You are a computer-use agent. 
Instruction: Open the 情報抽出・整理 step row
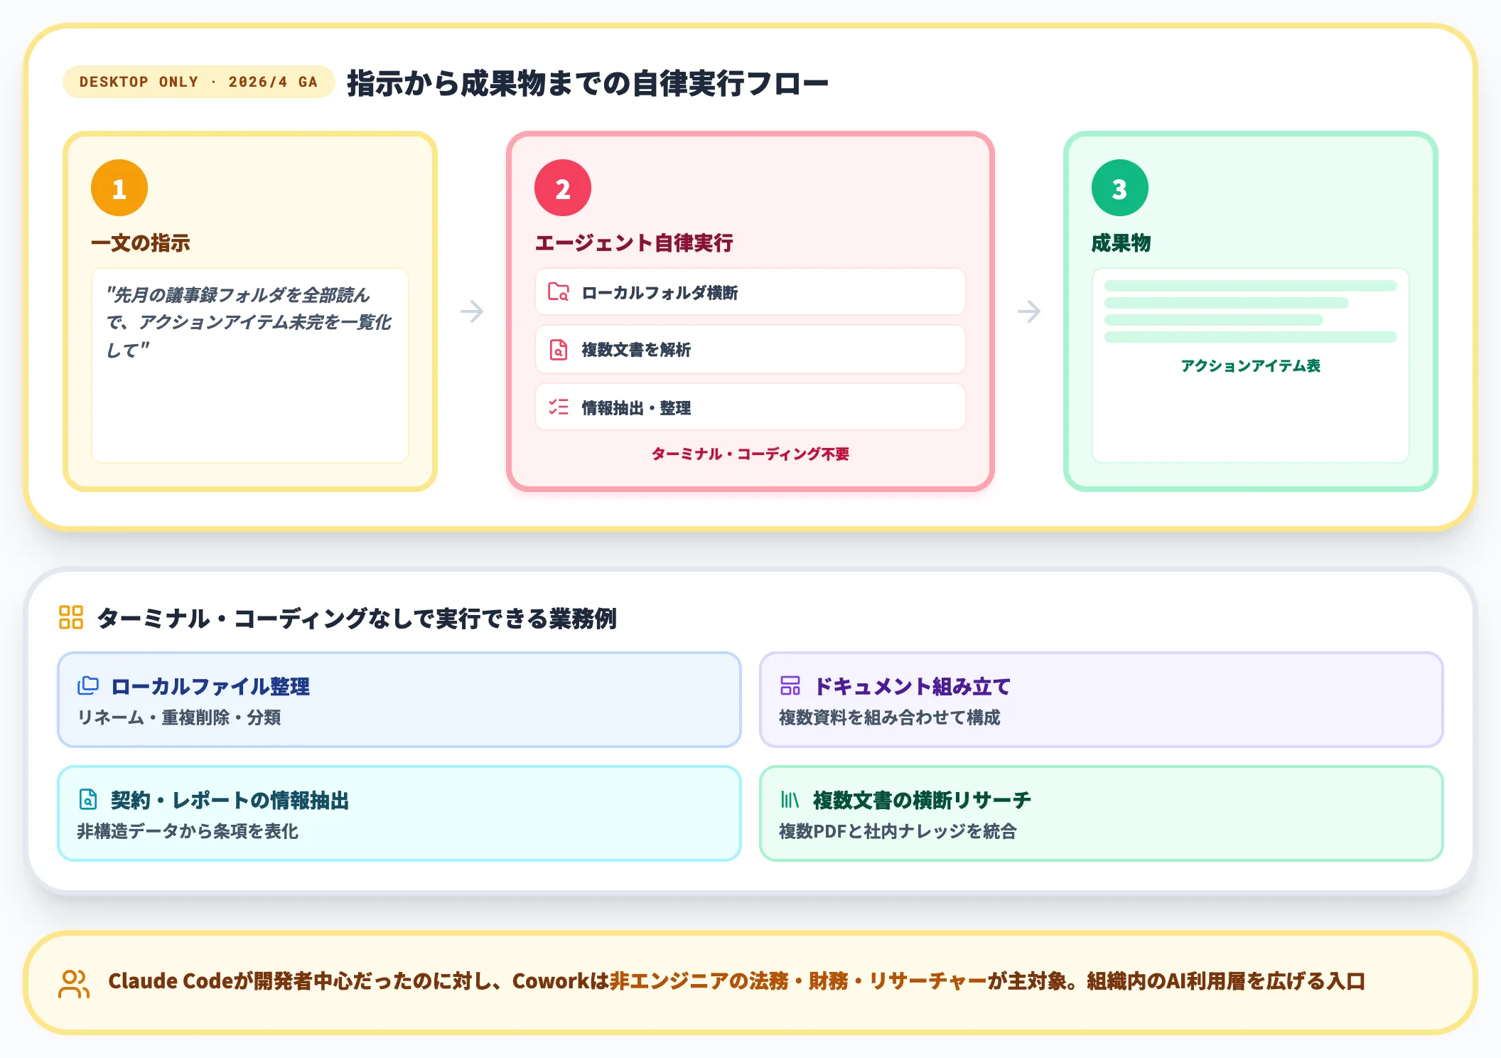tap(750, 407)
